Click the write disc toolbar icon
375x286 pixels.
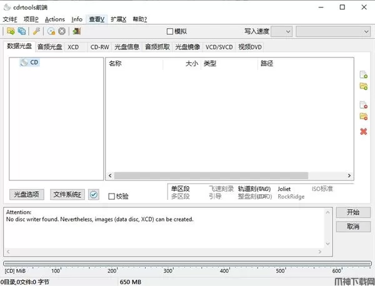(51, 31)
